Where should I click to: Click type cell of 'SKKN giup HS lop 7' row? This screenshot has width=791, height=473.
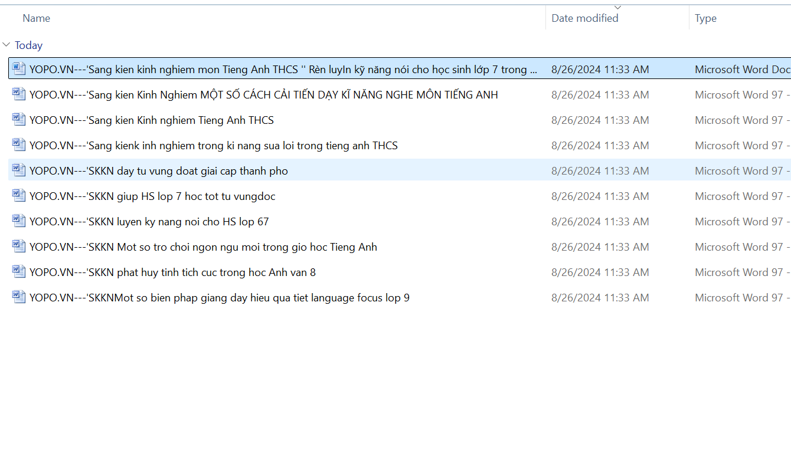pyautogui.click(x=743, y=196)
